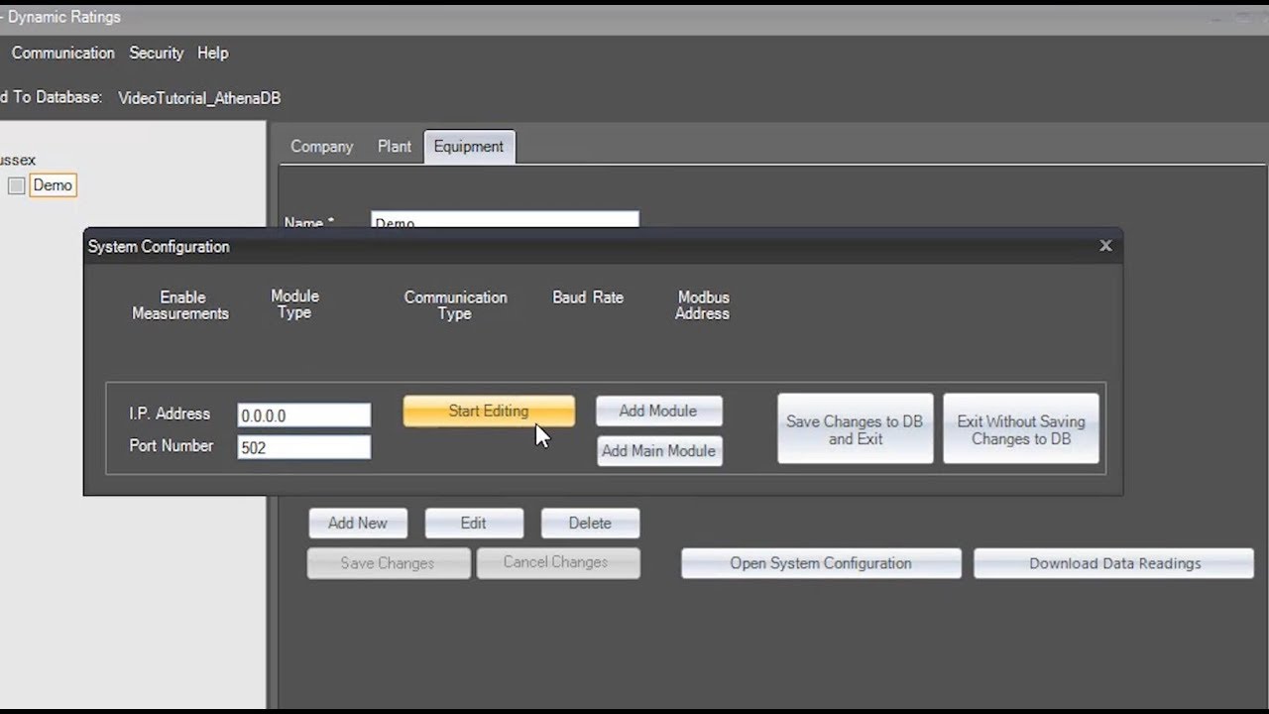Click the I.P. Address label
Viewport: 1269px width, 714px height.
[x=170, y=415]
